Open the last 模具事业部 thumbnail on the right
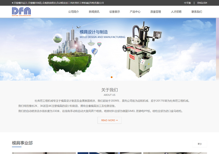The image size is (219, 154). (x=175, y=153)
